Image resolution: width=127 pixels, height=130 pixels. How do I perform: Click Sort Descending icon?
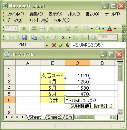point(84,38)
